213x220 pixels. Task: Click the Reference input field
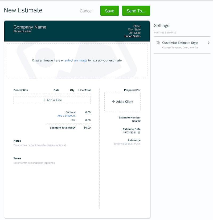[x=127, y=144]
